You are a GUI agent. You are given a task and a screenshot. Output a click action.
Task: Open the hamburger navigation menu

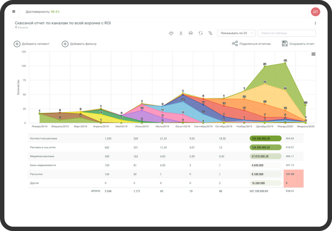tap(14, 11)
